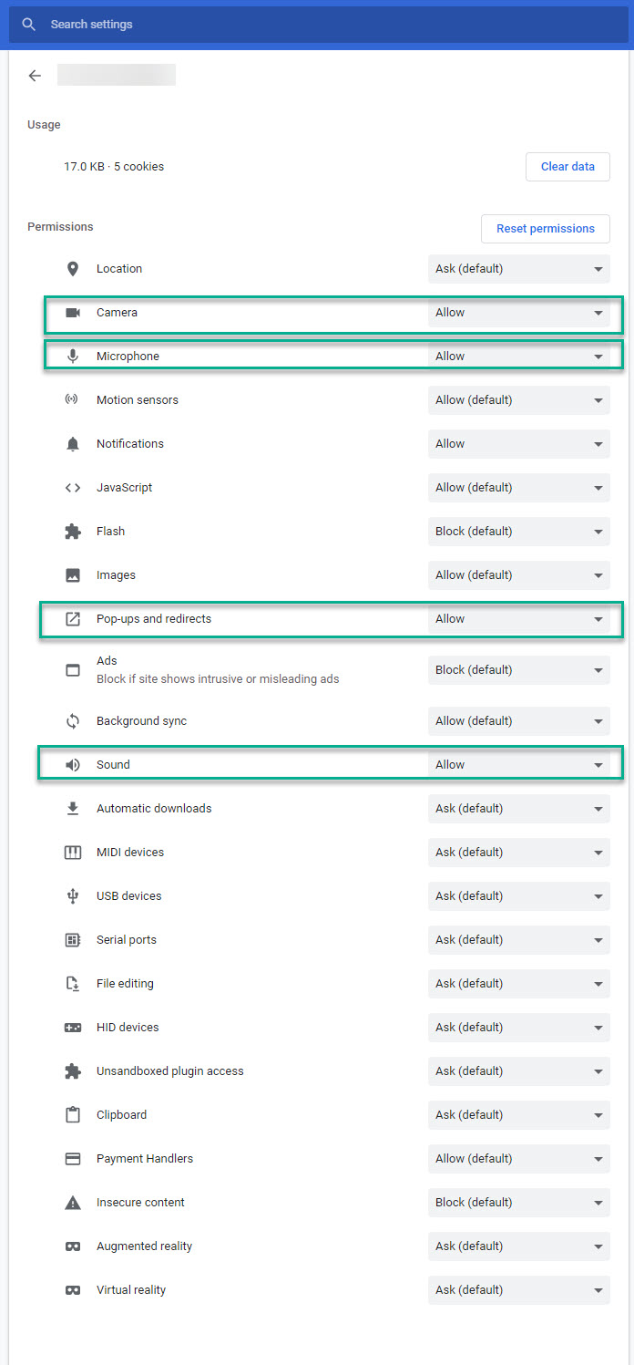Click the Reset permissions button
The width and height of the screenshot is (634, 1365).
click(x=545, y=228)
